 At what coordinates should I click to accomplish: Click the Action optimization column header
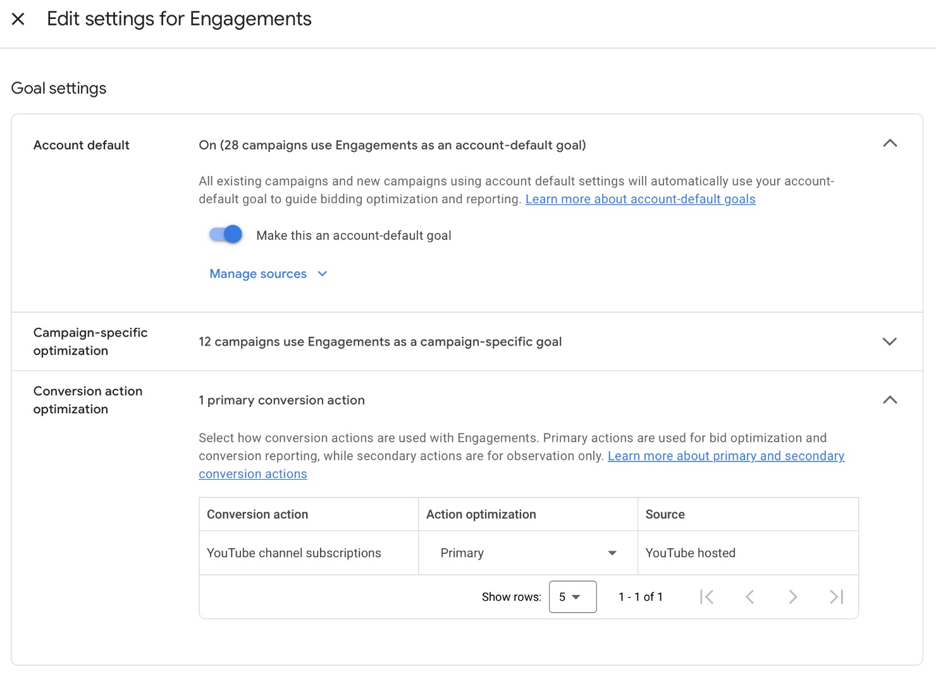pos(481,514)
